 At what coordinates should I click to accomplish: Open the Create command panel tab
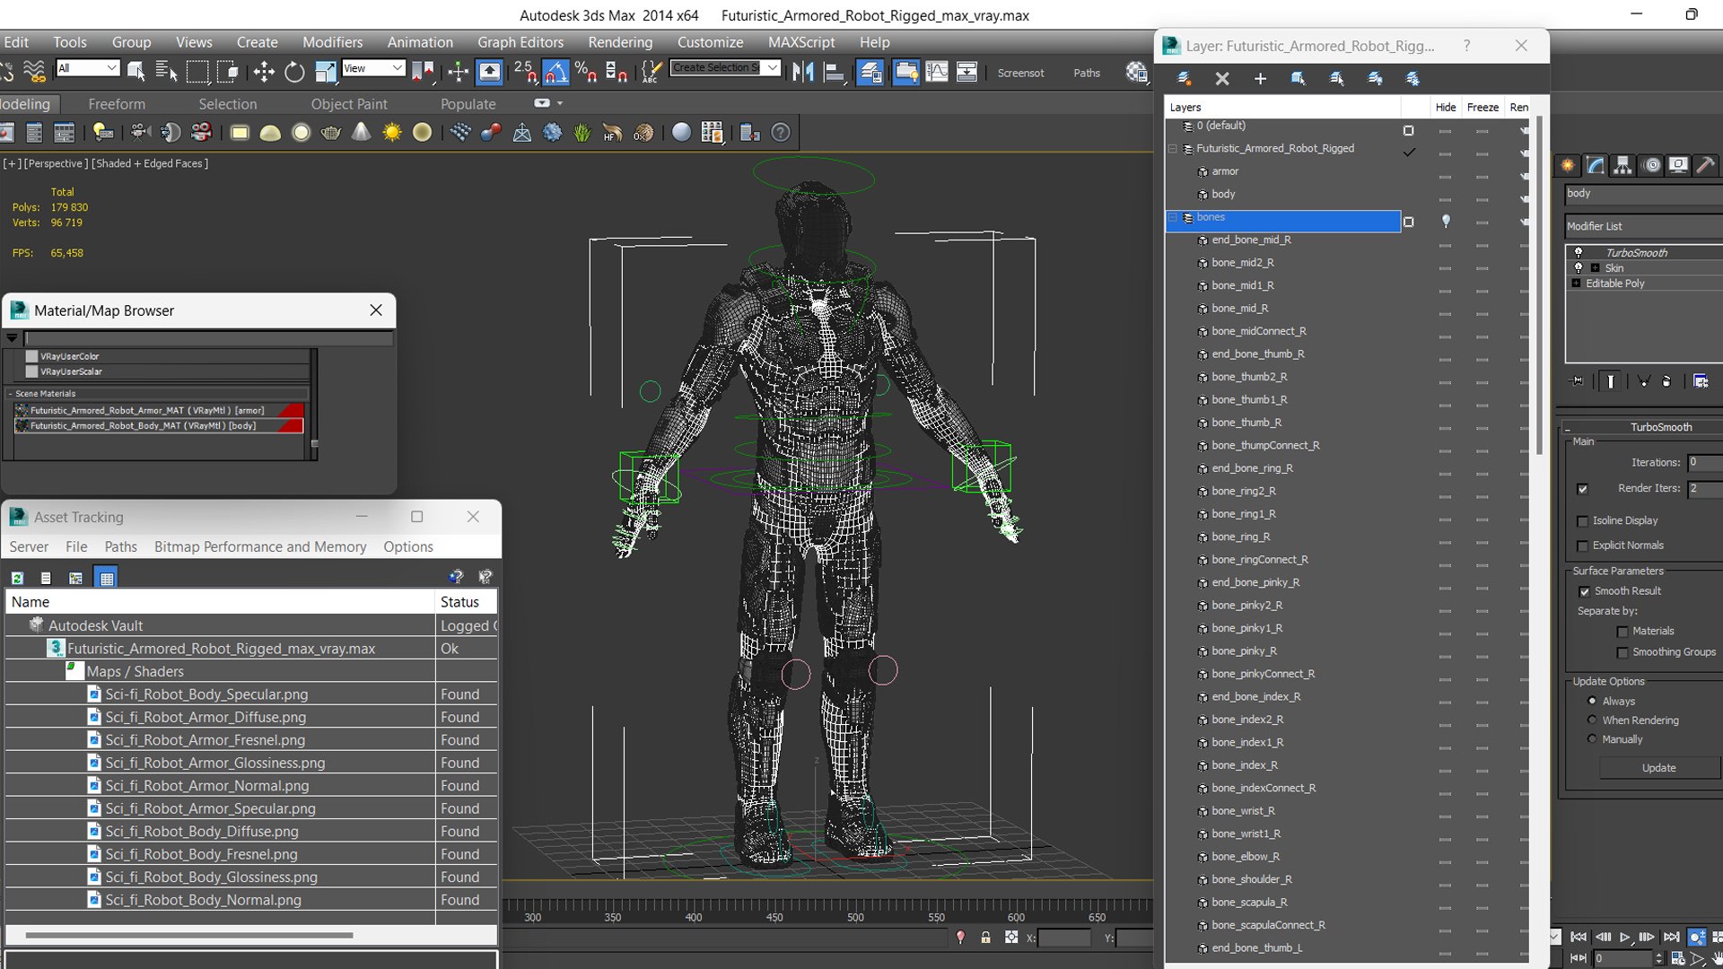click(x=1568, y=165)
